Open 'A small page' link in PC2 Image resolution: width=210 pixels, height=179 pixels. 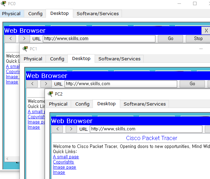tap(66, 157)
